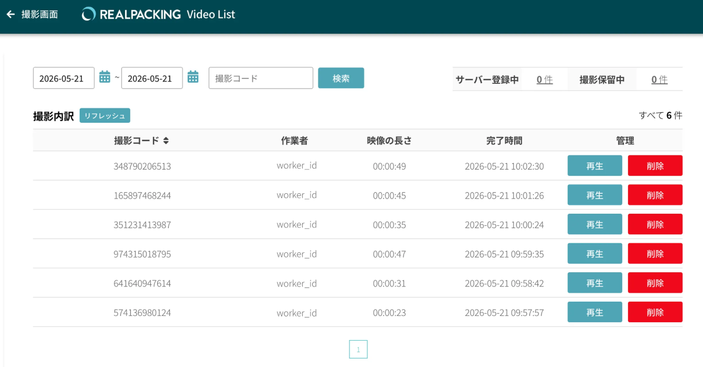The image size is (703, 367).
Task: Click completion time 2026-05-21 09:59:35
Action: tap(504, 254)
